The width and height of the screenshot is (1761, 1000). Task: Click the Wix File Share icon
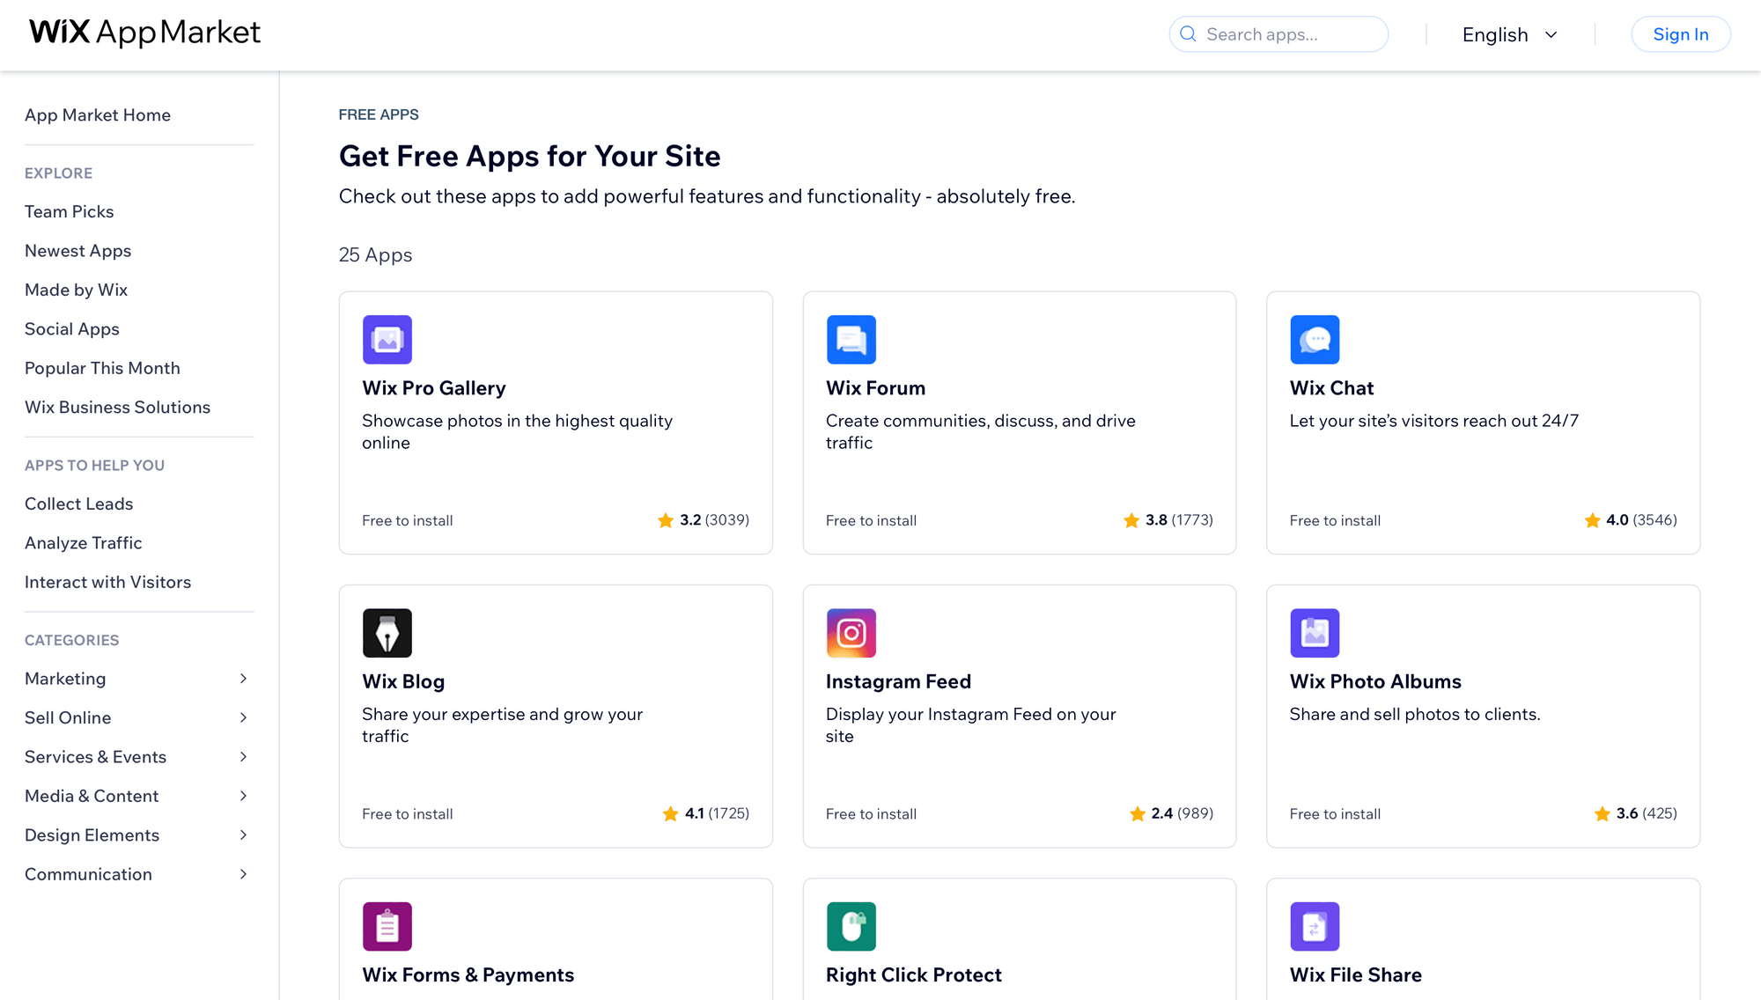(x=1315, y=926)
